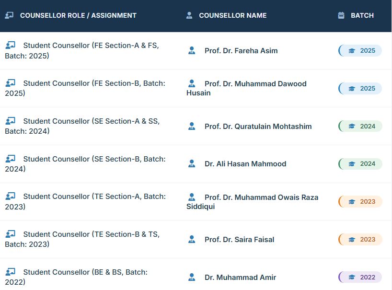Select Prof. Dr. Quratulain Mohtashim name
Image resolution: width=392 pixels, height=290 pixels.
[x=258, y=127]
